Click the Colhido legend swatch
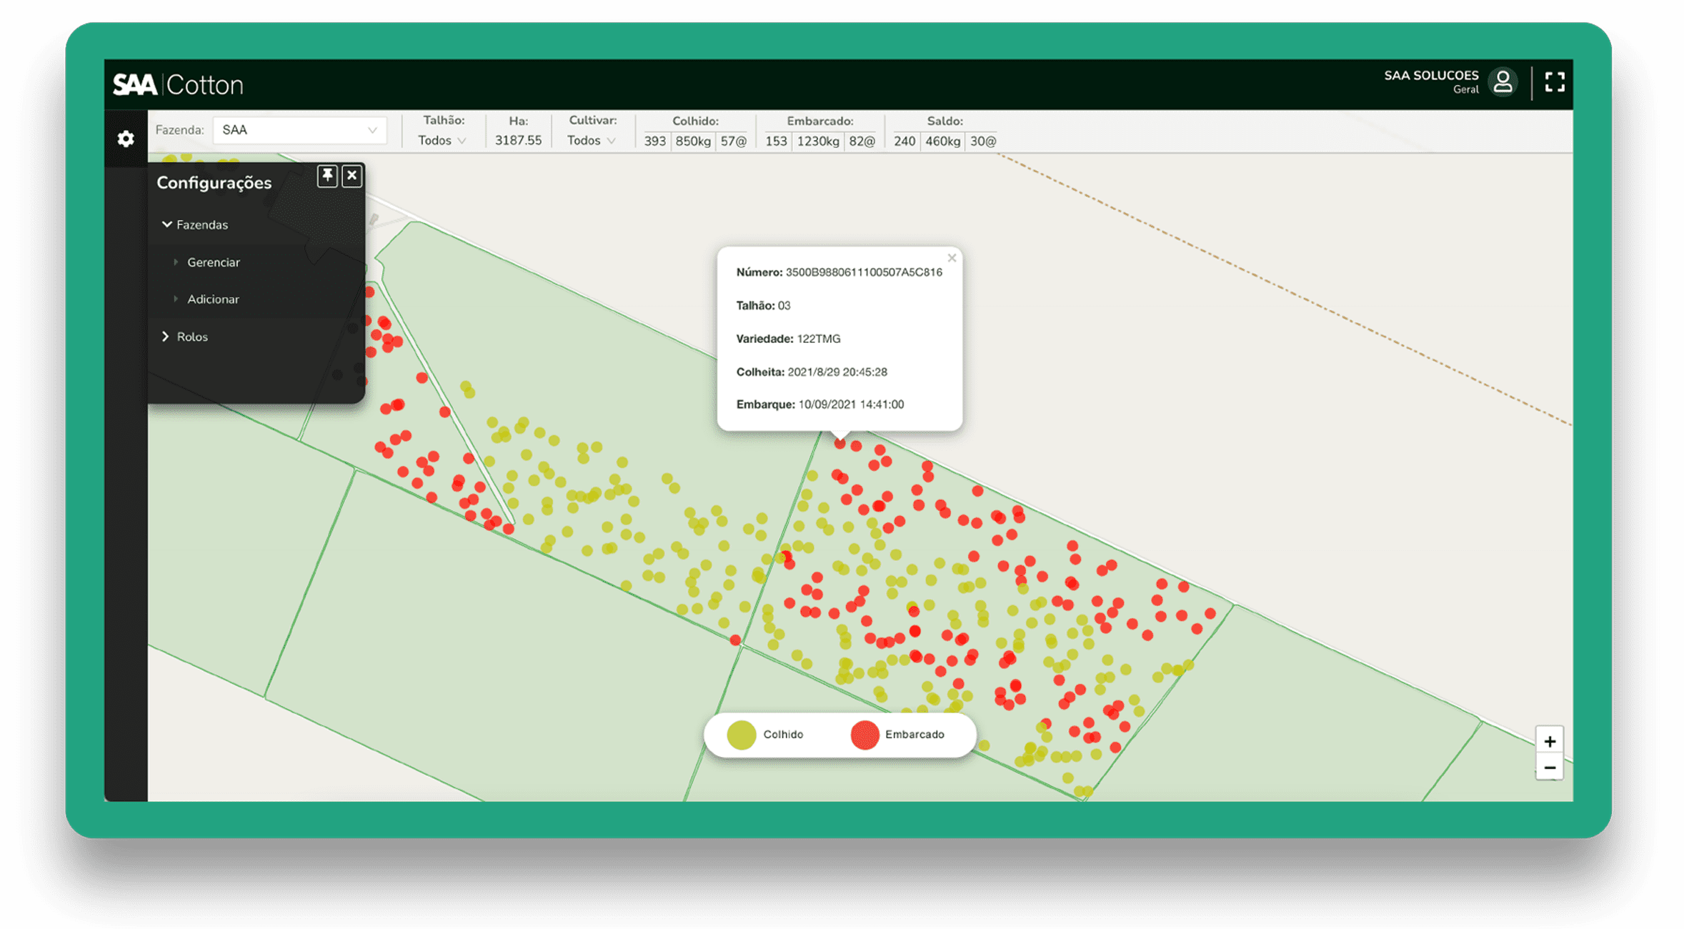 741,735
